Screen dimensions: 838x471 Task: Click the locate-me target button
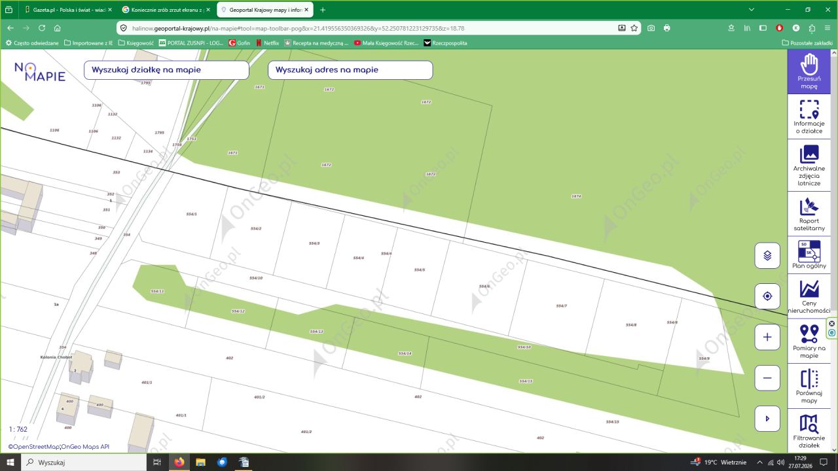(767, 296)
